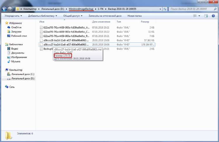Go to WindowsImageBackup breadcrumb
Viewport: 219px width, 142px height.
[x=81, y=9]
